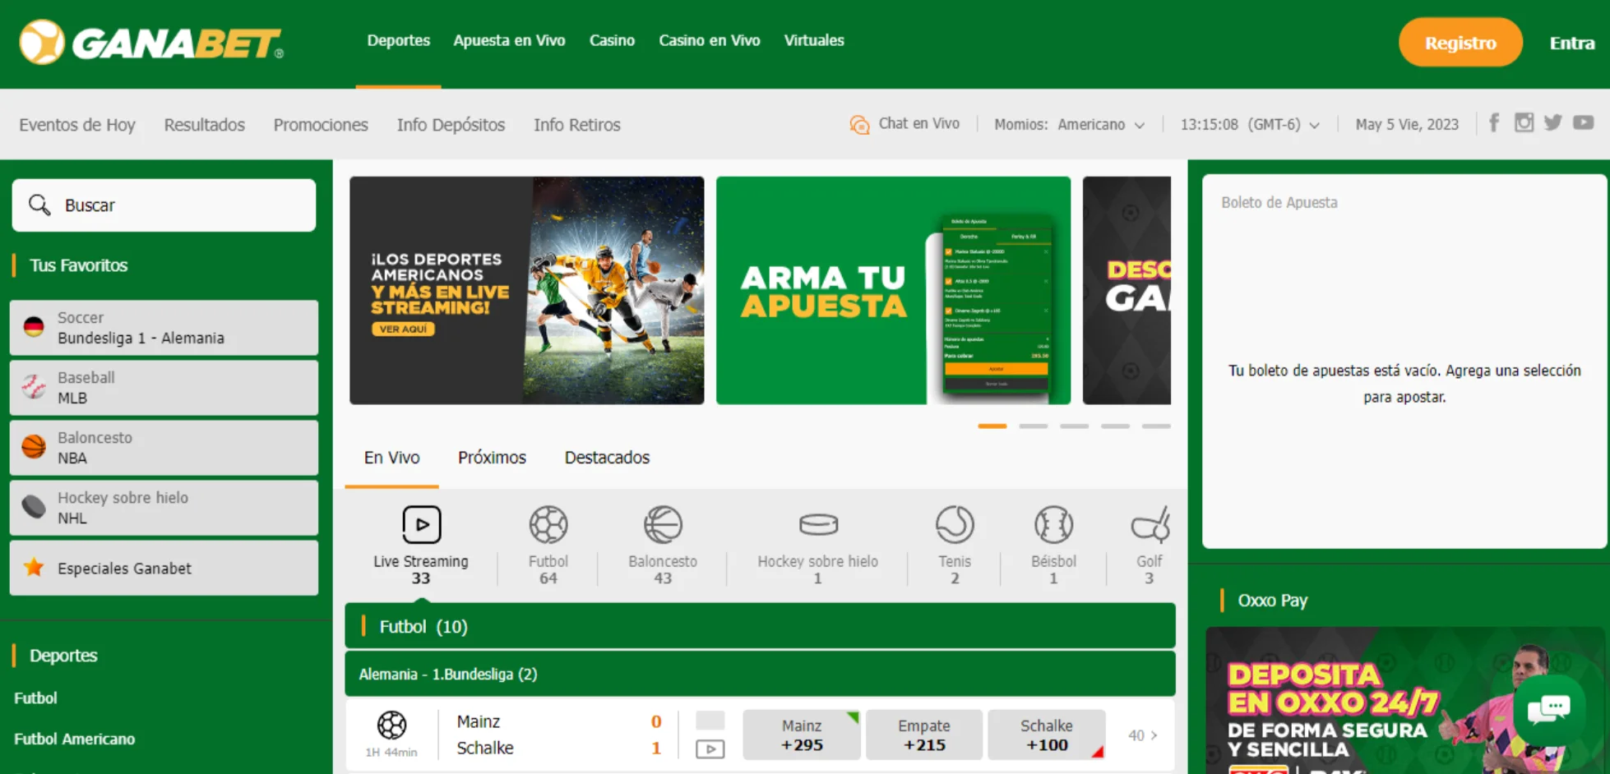Click the basketball icon beside NBA
The image size is (1610, 774).
pos(34,447)
